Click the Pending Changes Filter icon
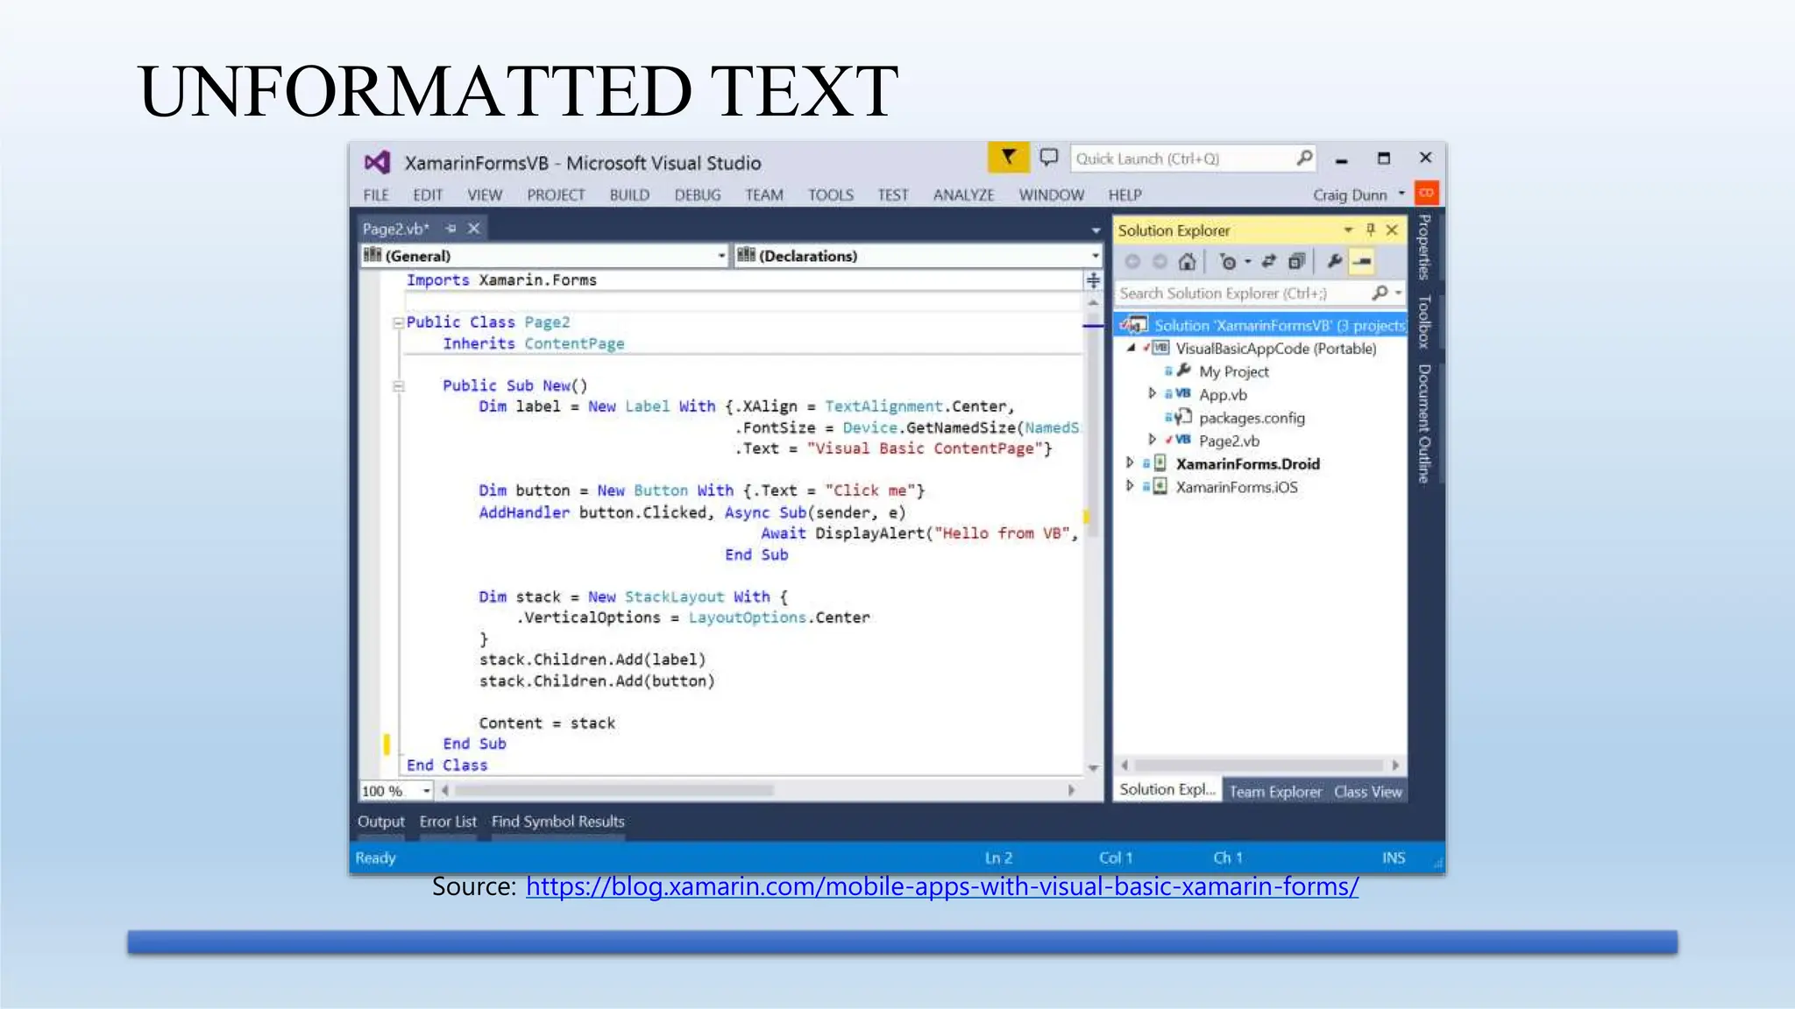Screen dimensions: 1795x1009 point(1227,262)
